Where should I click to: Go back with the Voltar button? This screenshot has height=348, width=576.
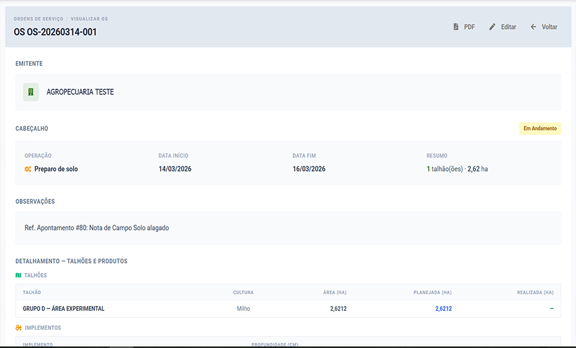point(544,27)
